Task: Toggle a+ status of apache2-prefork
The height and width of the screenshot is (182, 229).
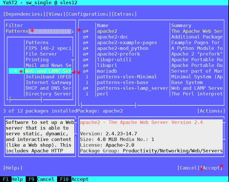Action: 86,54
